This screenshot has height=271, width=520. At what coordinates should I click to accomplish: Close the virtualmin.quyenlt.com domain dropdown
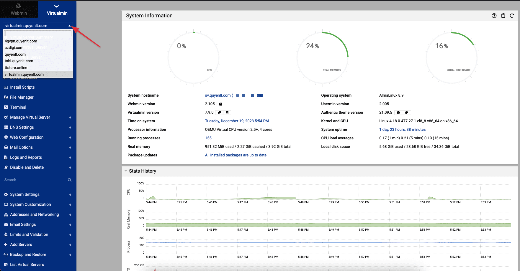(70, 26)
